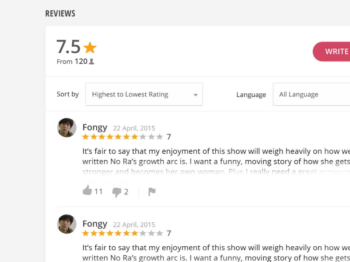Flag the first Fongy review
Screen dimensions: 350x262
click(x=152, y=192)
